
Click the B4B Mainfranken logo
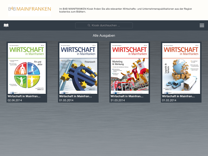30,9
